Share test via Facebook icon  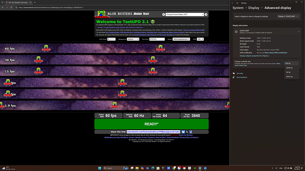click(191, 132)
